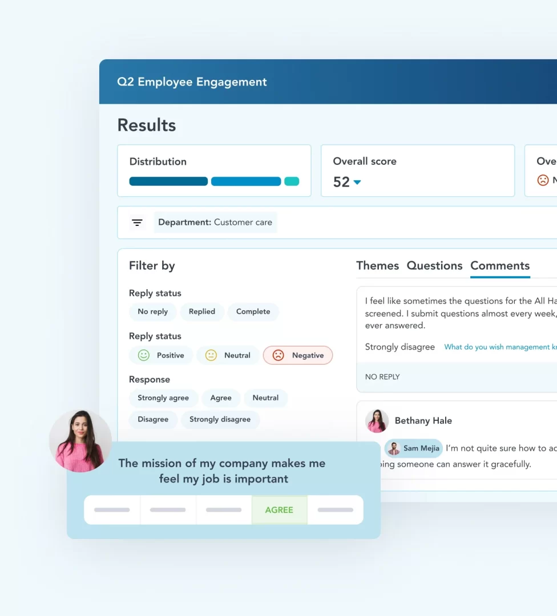Image resolution: width=557 pixels, height=616 pixels.
Task: Click the Response section label
Action: click(150, 379)
